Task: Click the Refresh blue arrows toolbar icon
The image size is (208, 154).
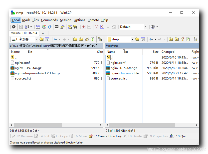Action: point(49,27)
